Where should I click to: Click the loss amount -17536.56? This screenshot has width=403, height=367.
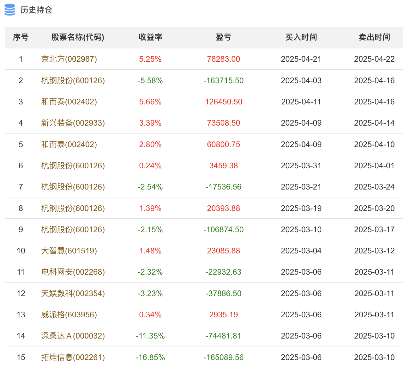click(224, 187)
